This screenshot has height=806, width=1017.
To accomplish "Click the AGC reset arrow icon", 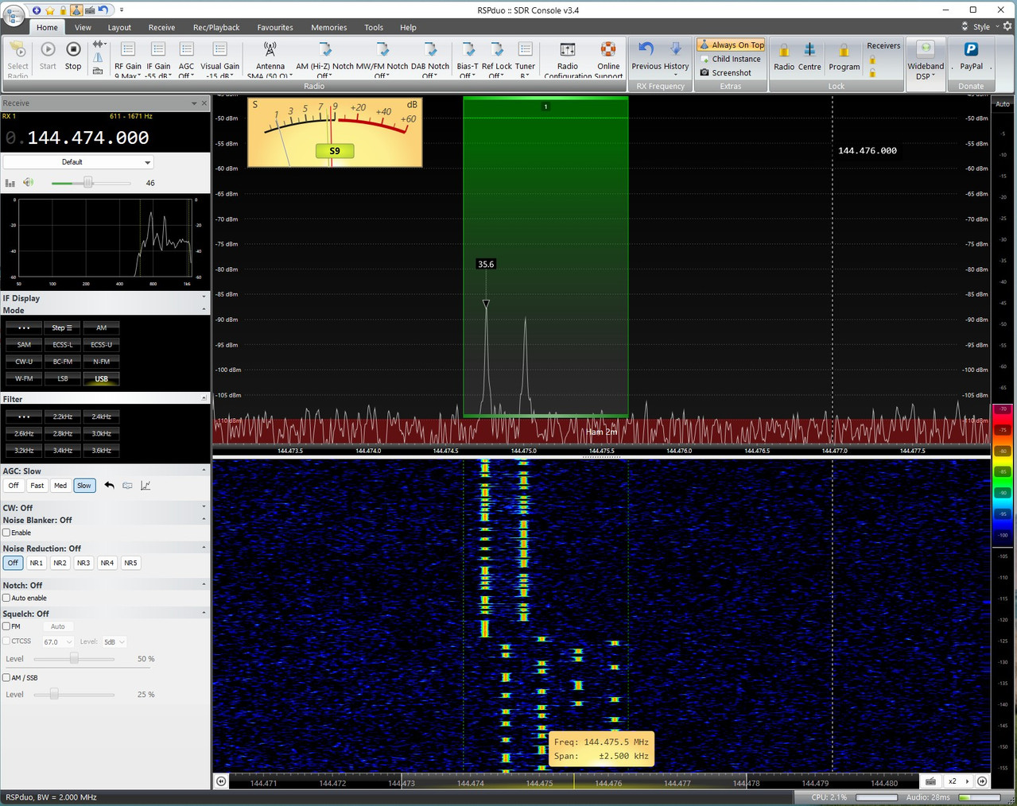I will click(109, 485).
